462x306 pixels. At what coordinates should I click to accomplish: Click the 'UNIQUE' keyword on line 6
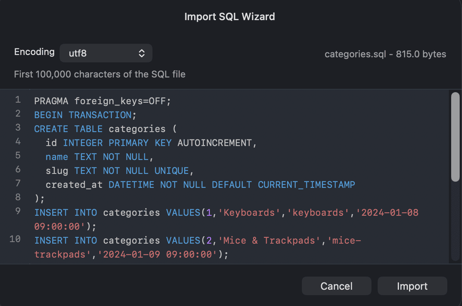click(171, 170)
